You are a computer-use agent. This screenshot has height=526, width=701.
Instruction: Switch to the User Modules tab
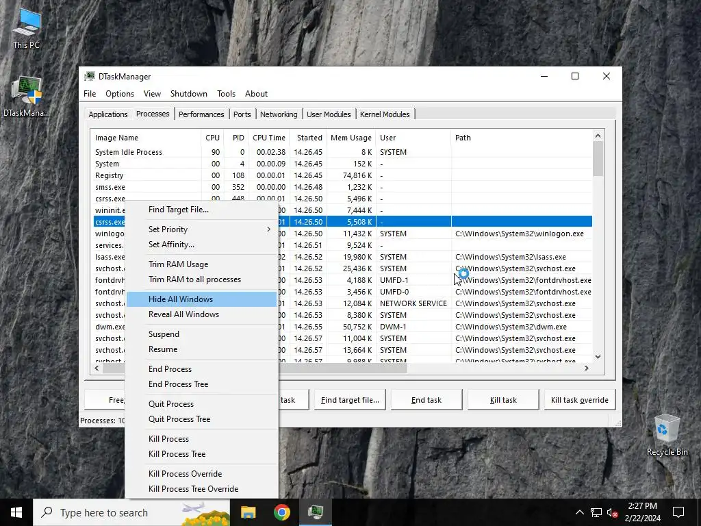click(329, 114)
